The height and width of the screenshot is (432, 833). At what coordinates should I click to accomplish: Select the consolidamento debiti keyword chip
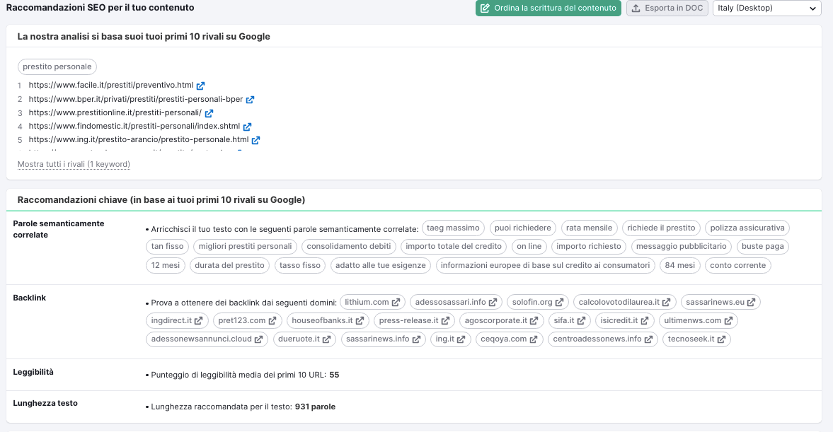pyautogui.click(x=349, y=246)
